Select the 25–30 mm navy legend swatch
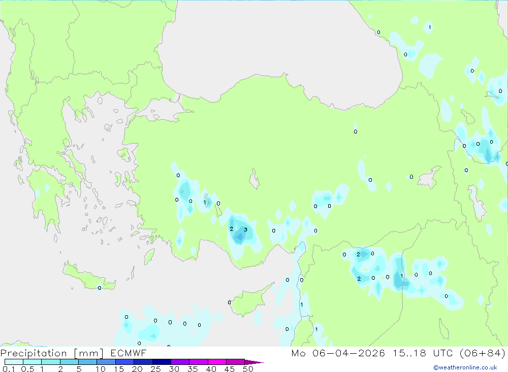Screen dimensions: 508x372 click(162, 362)
